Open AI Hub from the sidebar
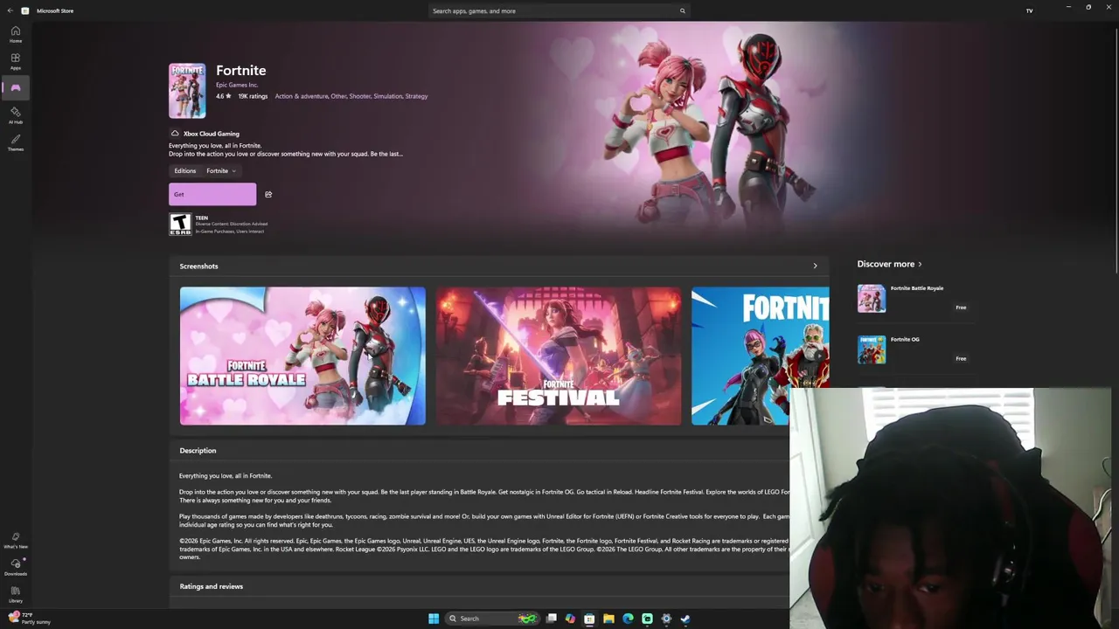 (x=16, y=115)
